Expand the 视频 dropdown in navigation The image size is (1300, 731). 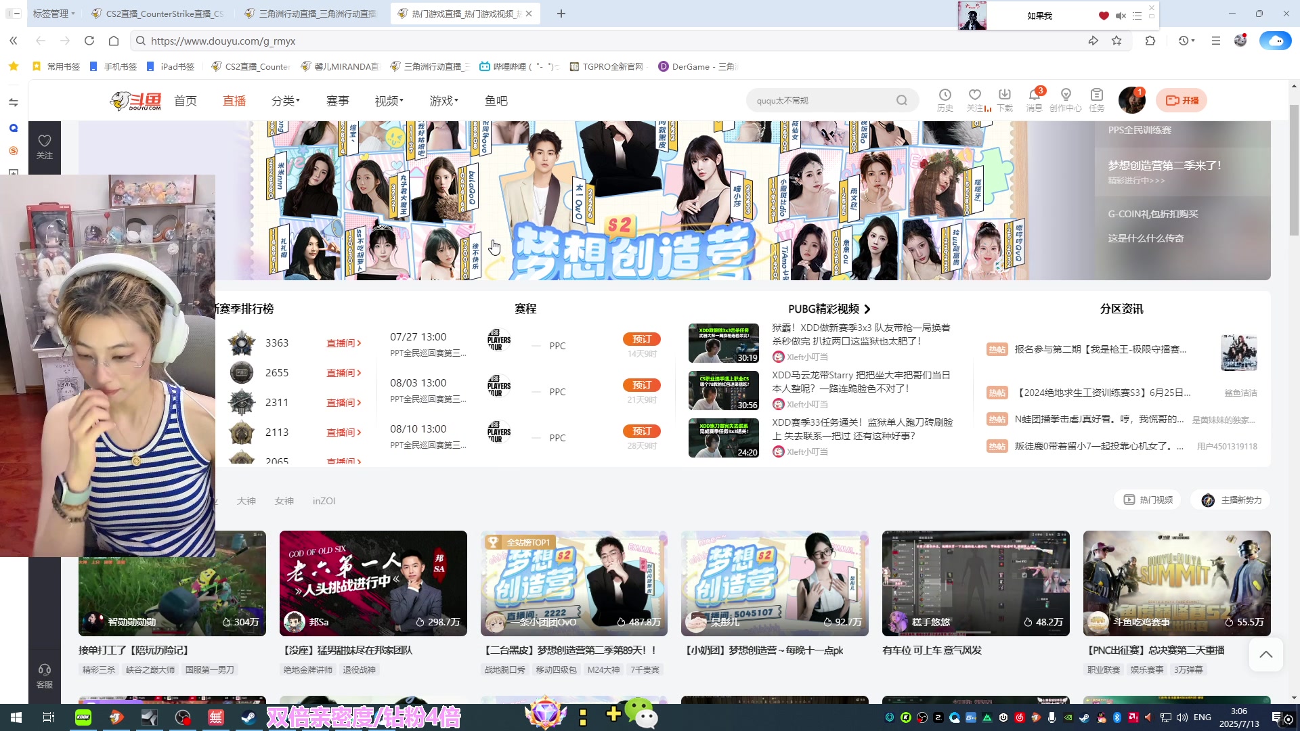[x=389, y=101]
